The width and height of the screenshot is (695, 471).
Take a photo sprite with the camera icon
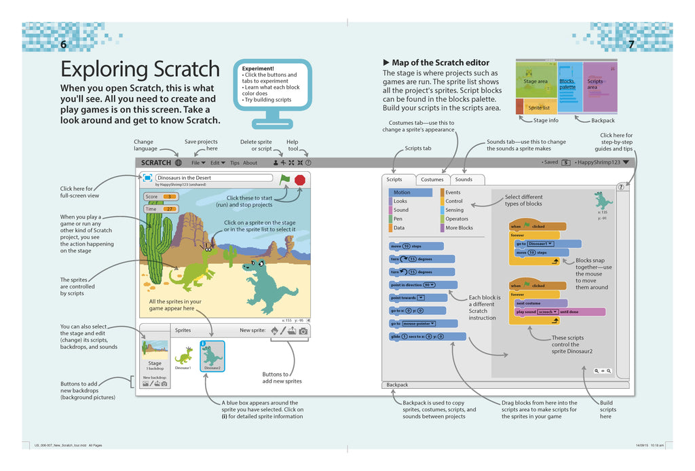(302, 331)
